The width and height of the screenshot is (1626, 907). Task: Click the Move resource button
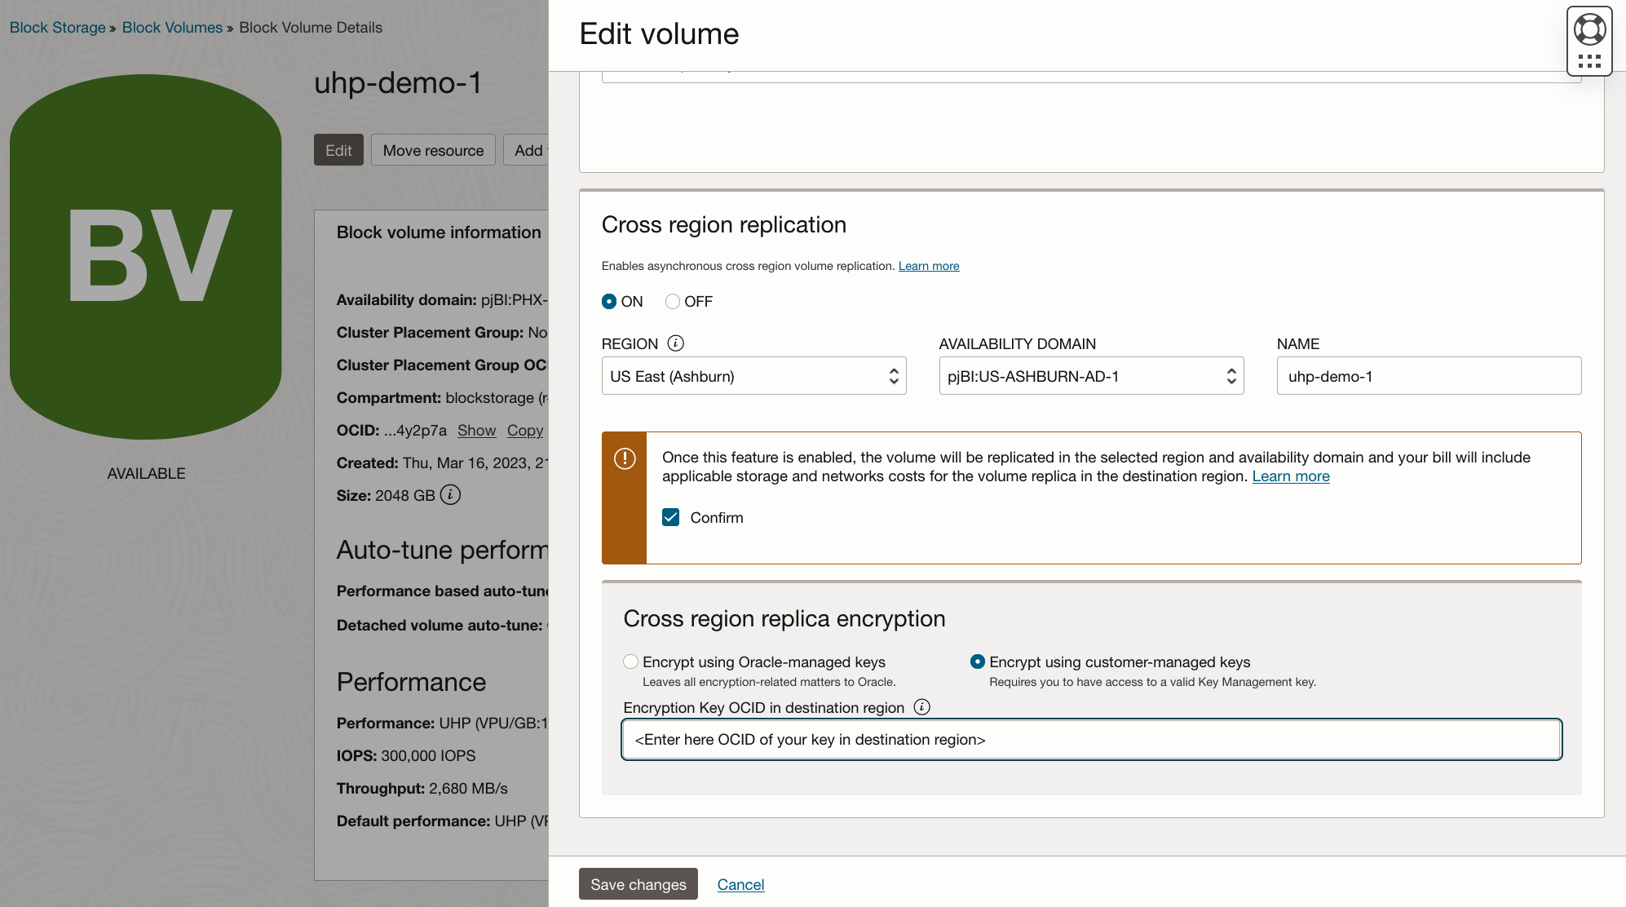[x=433, y=149]
